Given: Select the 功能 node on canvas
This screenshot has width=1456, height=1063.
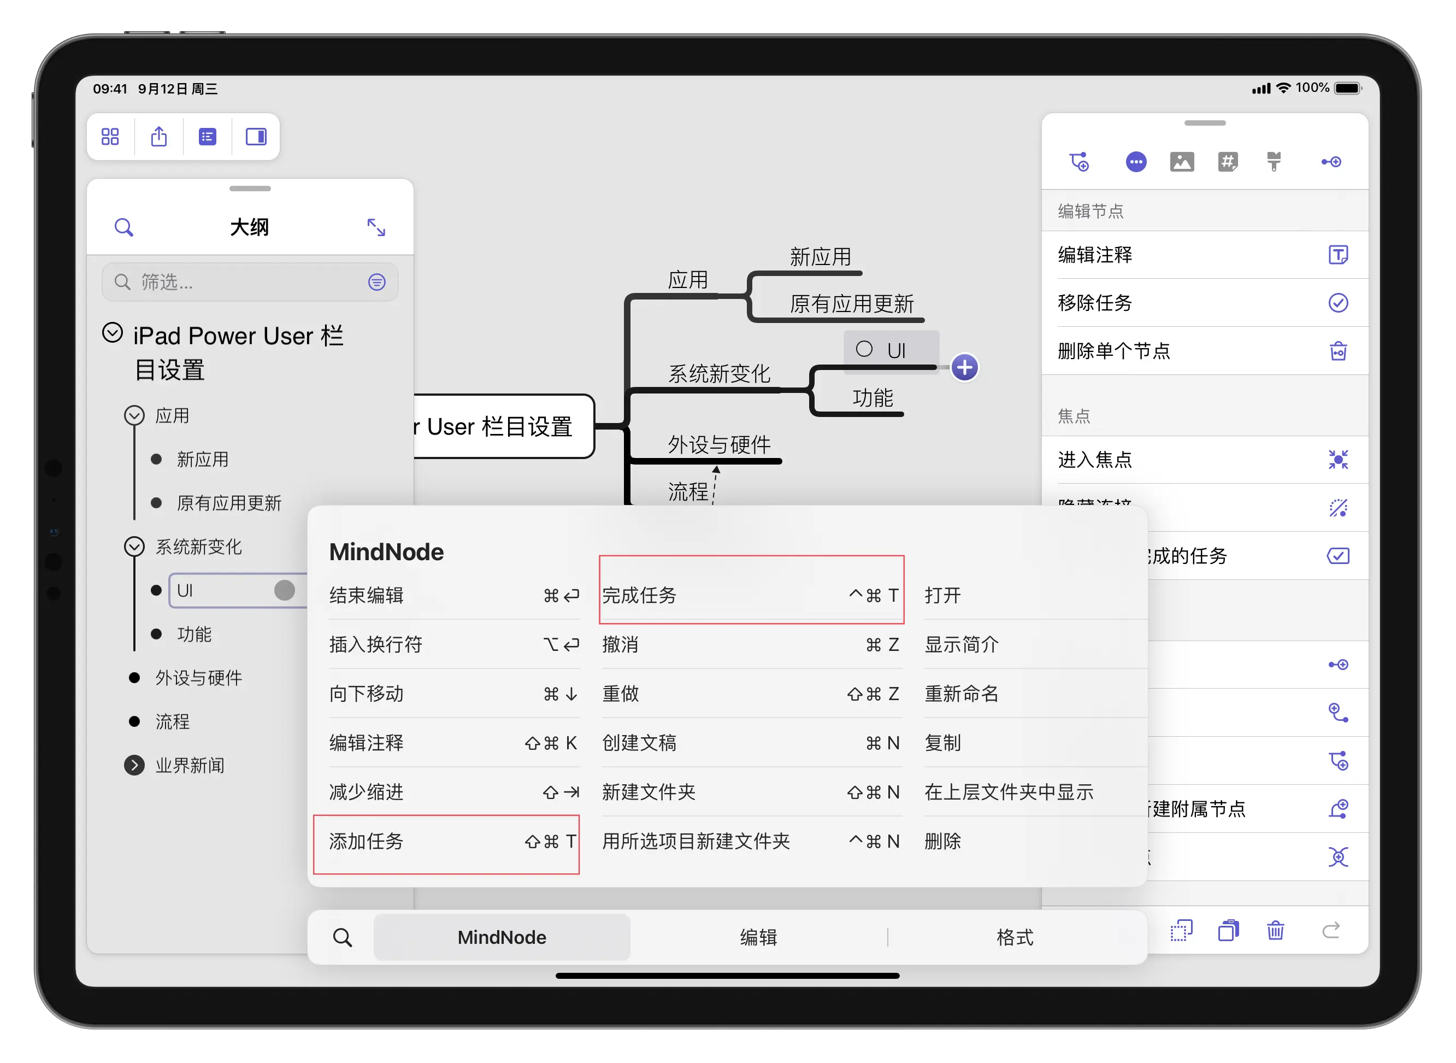Looking at the screenshot, I should (x=873, y=398).
